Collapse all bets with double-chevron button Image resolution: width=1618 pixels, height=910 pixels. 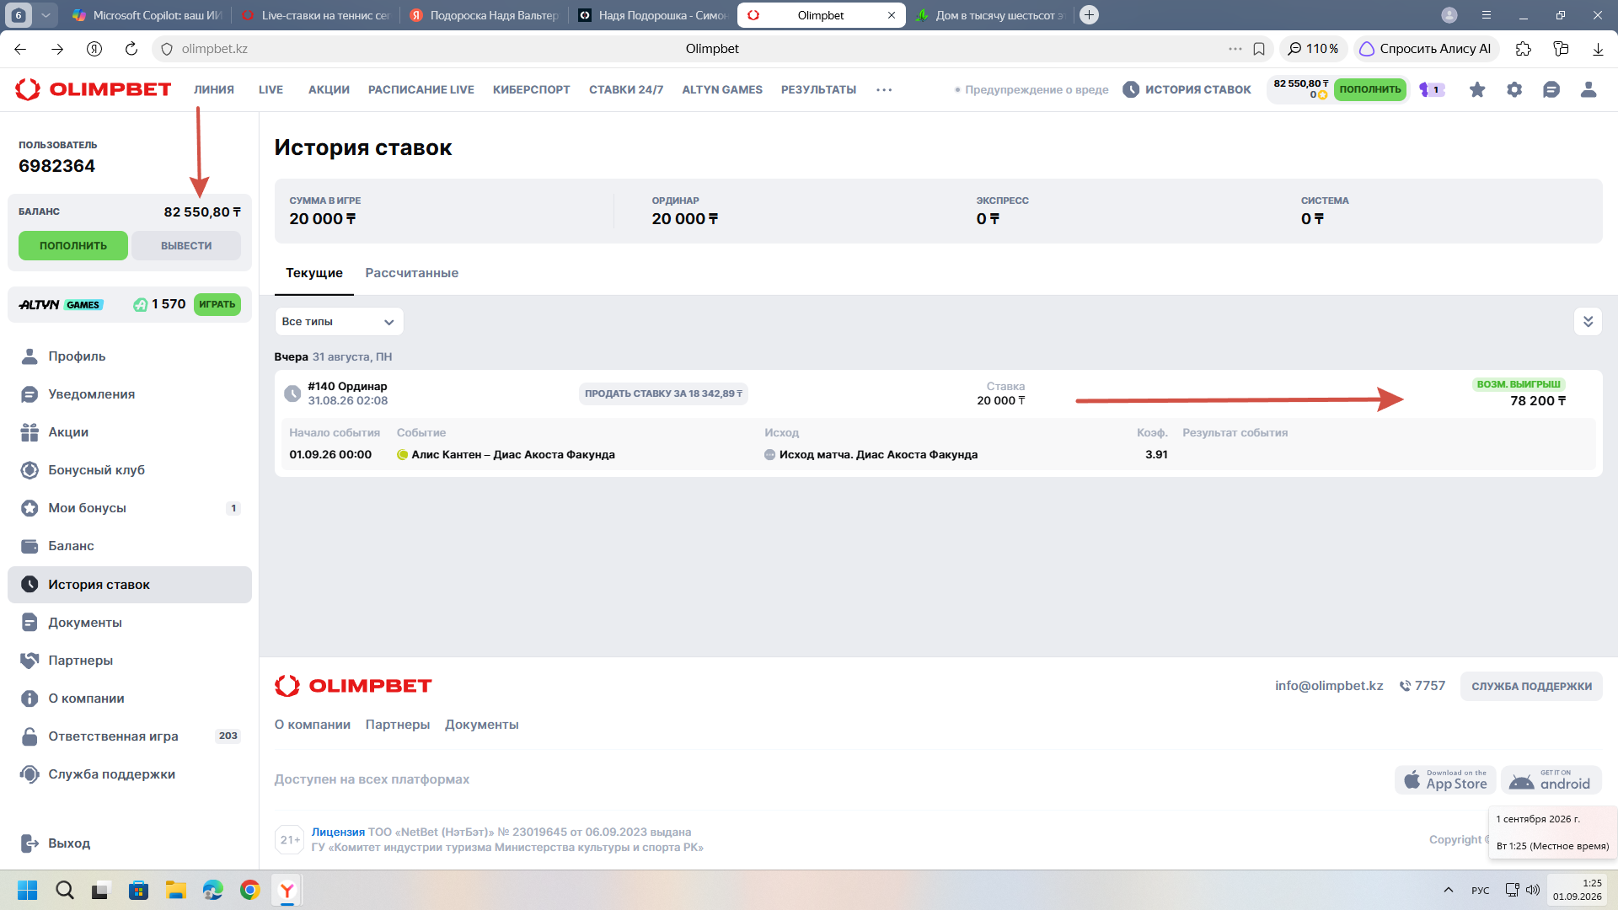point(1588,321)
